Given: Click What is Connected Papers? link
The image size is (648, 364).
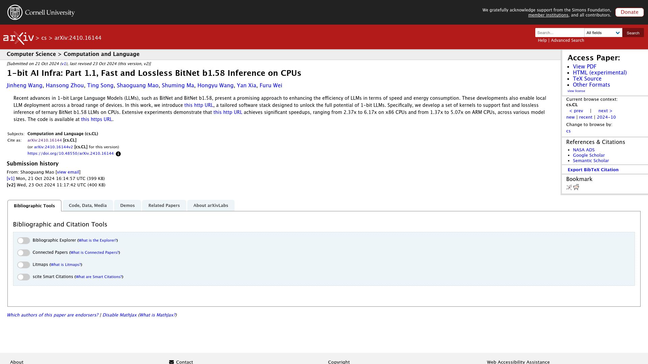Looking at the screenshot, I should pyautogui.click(x=94, y=253).
